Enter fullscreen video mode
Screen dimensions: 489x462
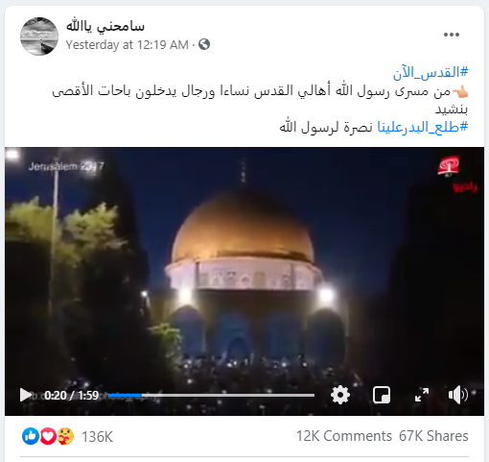(422, 395)
